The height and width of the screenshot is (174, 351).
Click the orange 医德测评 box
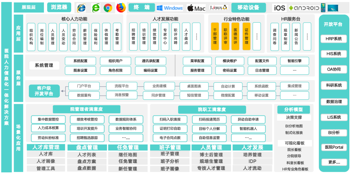(236, 36)
